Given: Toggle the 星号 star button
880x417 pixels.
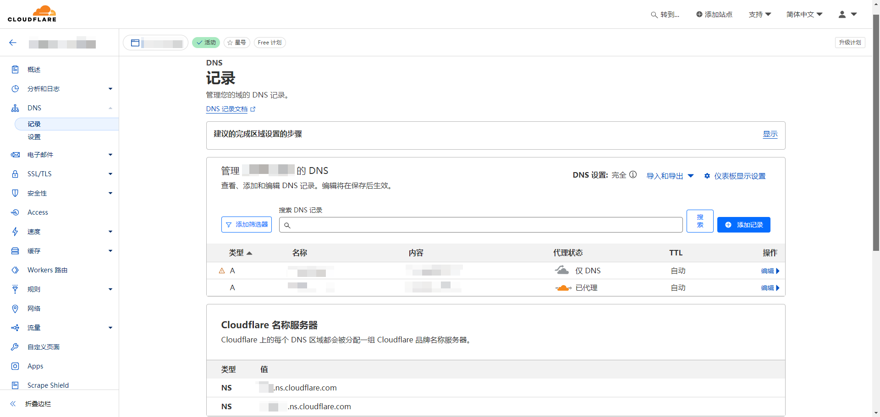Looking at the screenshot, I should [236, 43].
